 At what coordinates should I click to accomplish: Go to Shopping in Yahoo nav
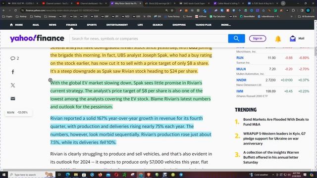point(179,25)
